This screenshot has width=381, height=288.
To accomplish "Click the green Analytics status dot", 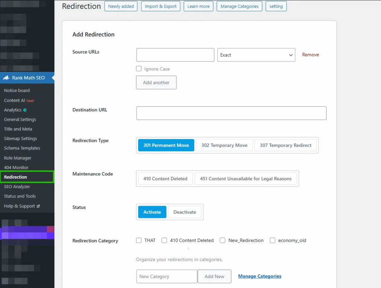I will 25,110.
